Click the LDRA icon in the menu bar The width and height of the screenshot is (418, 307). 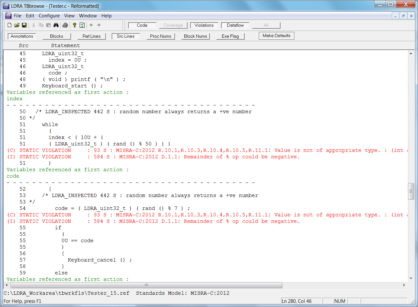[x=8, y=15]
